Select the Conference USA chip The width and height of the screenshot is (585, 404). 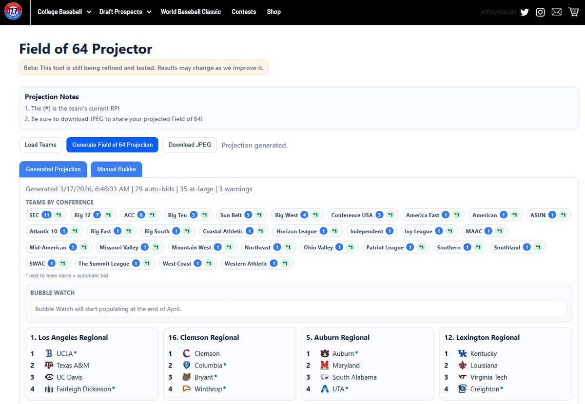point(363,215)
